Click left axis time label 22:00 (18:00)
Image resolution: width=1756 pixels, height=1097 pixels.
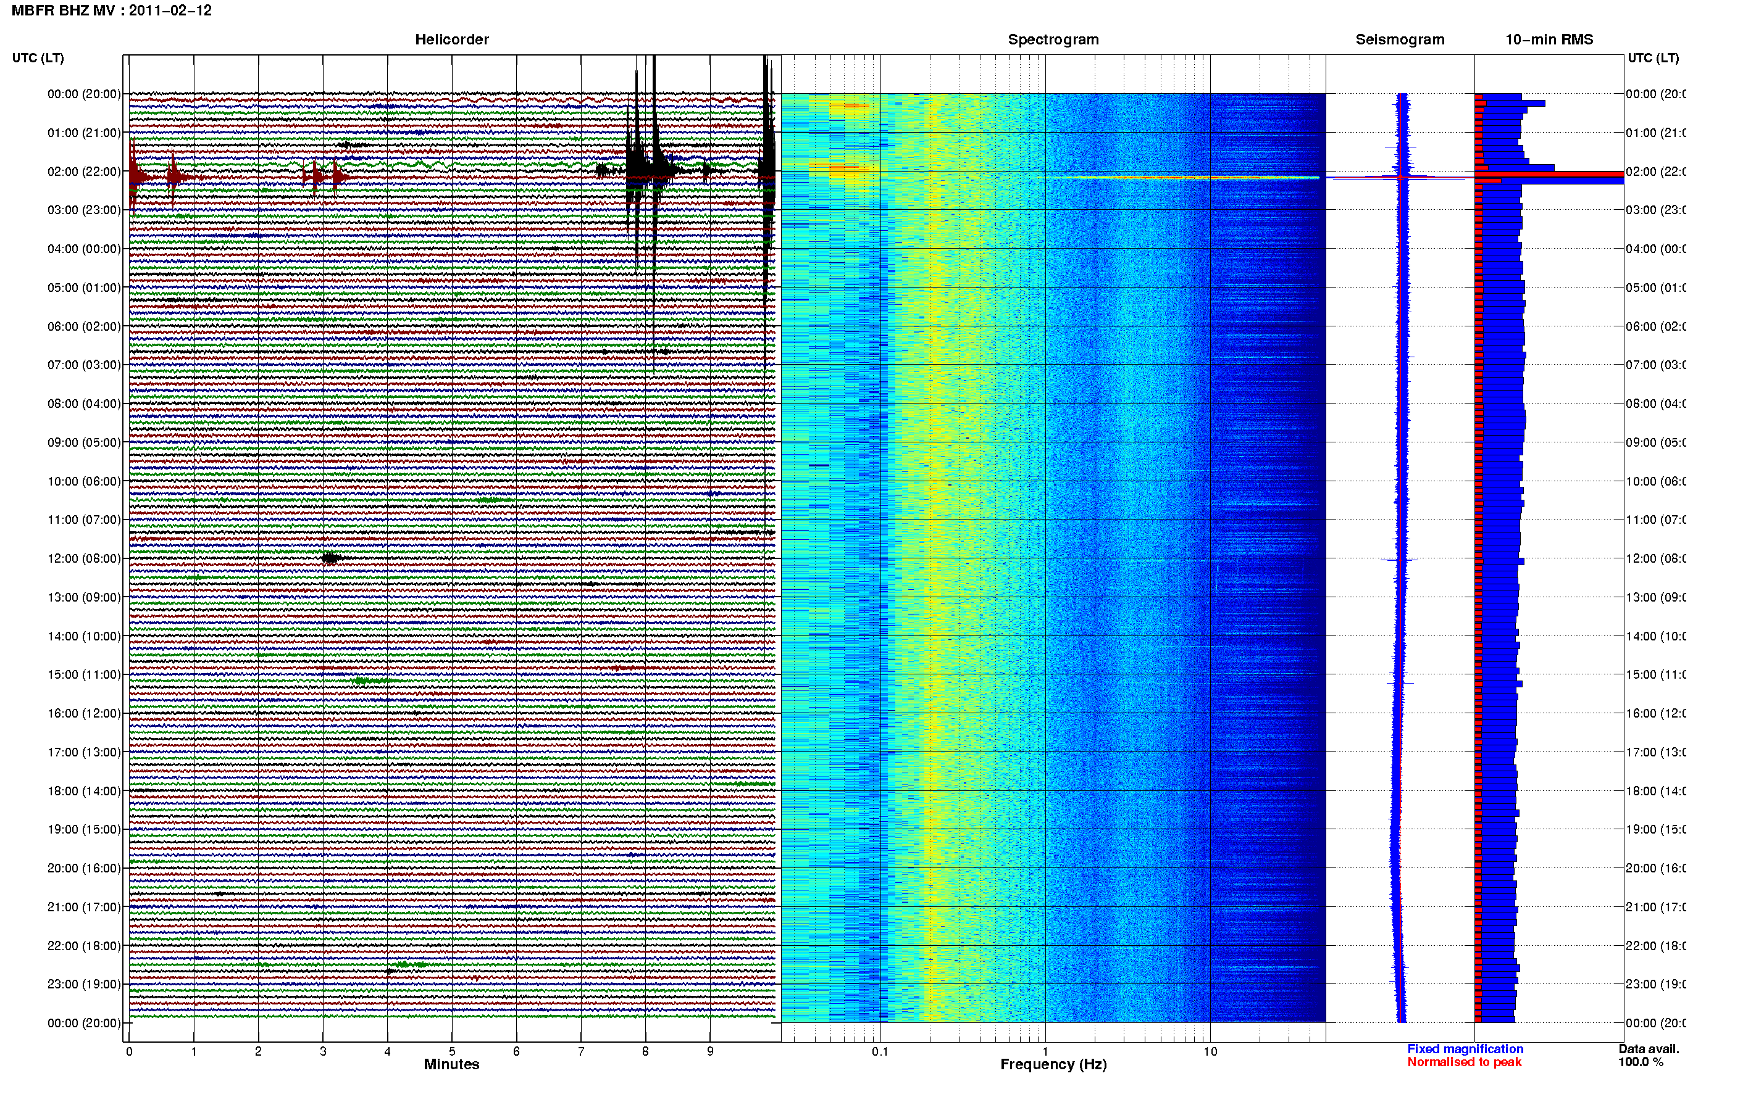click(84, 946)
